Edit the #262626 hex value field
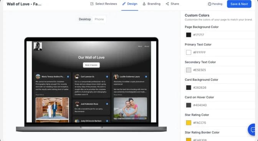Viewport: 258px width, 141px height. click(220, 88)
